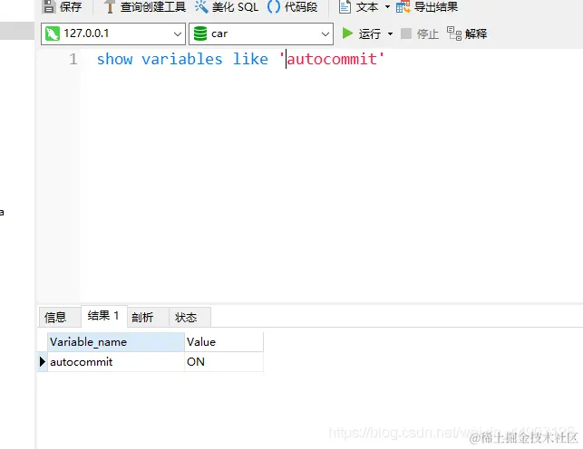This screenshot has width=583, height=449.
Task: Expand the Text (文本) dropdown arrow
Action: point(387,6)
